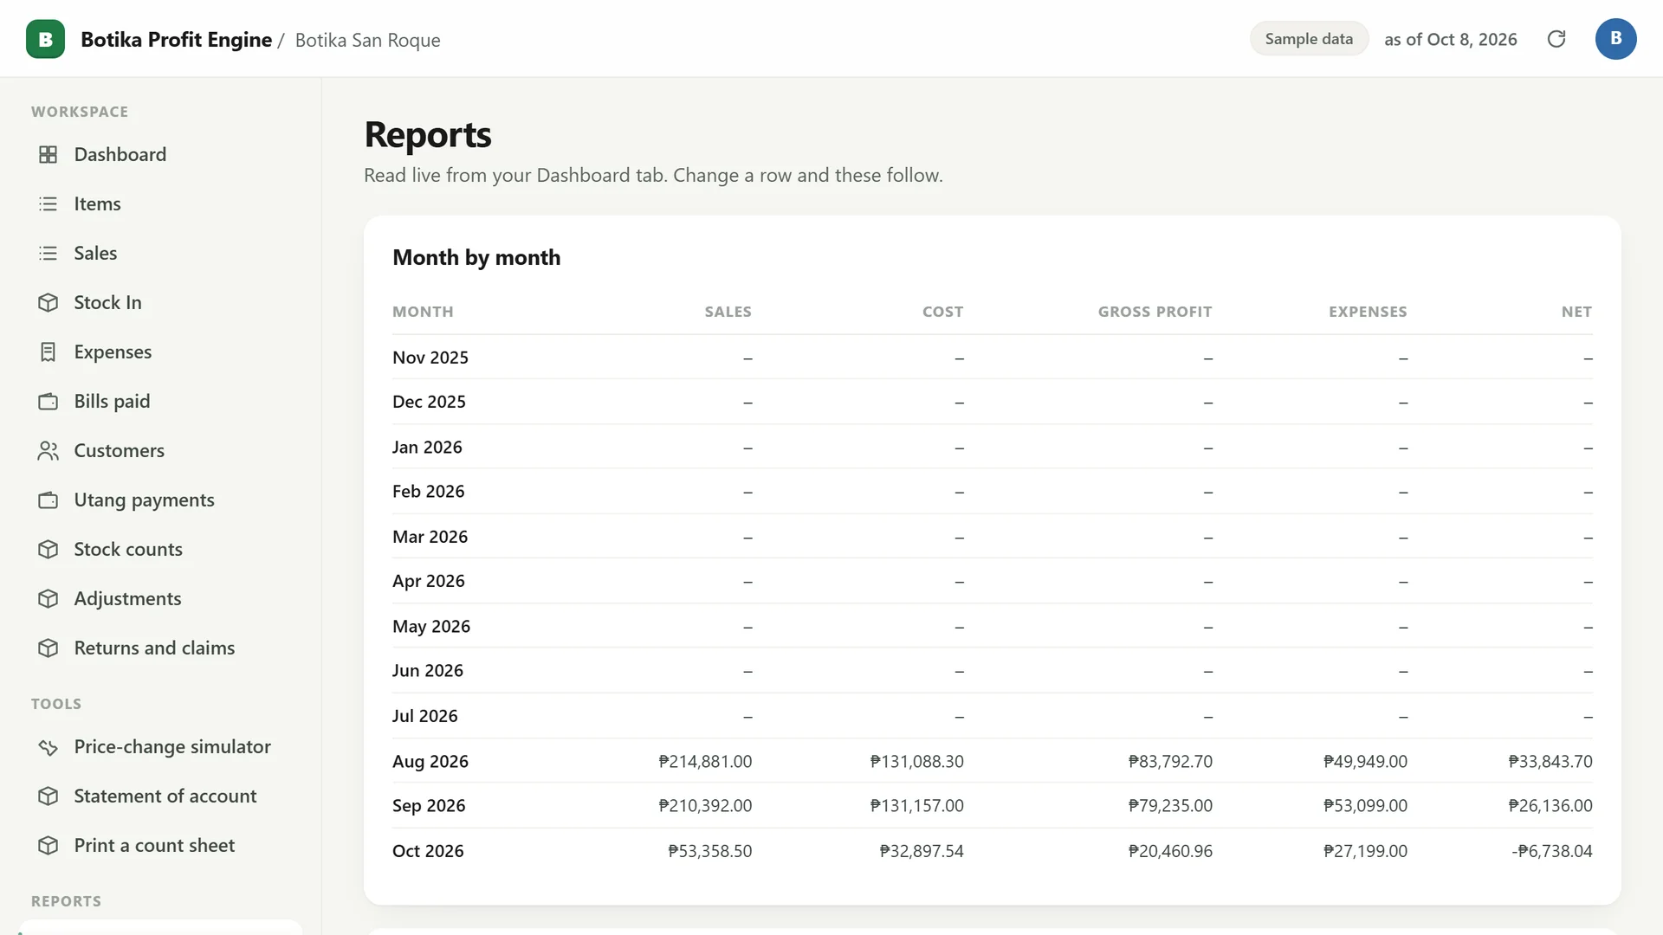Viewport: 1663px width, 935px height.
Task: Select the Oct 2026 row label
Action: coord(428,851)
